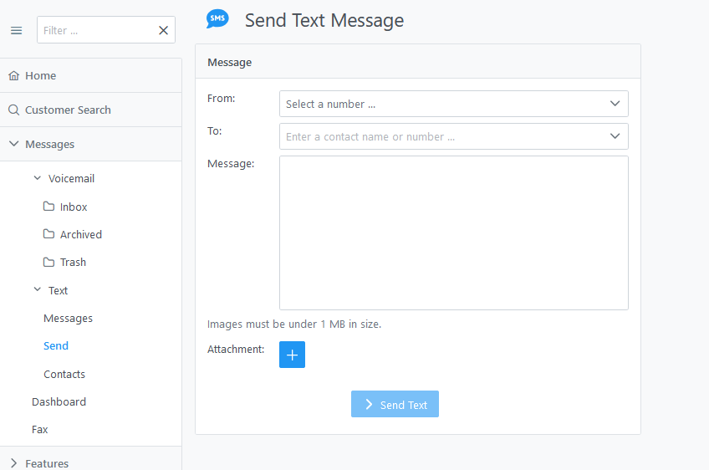
Task: Open the Dashboard link in sidebar
Action: click(x=59, y=401)
